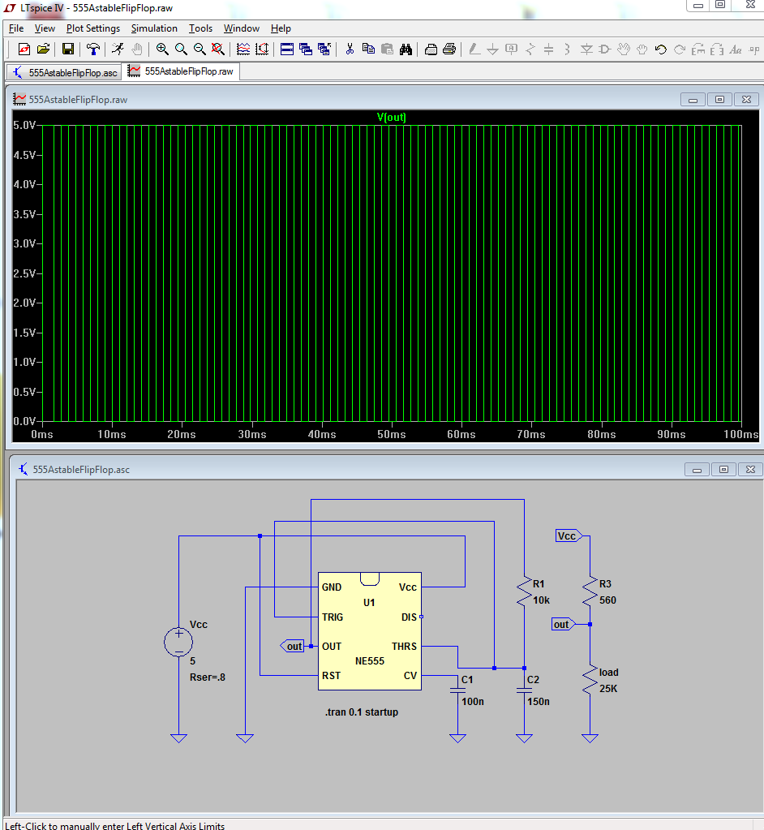Click the Zoom Out magnifier icon
Viewport: 764px width, 830px height.
click(x=199, y=49)
